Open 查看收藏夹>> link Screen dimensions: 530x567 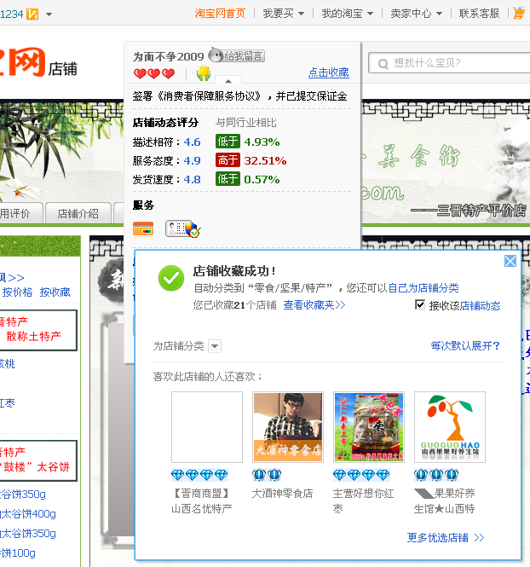pyautogui.click(x=314, y=305)
